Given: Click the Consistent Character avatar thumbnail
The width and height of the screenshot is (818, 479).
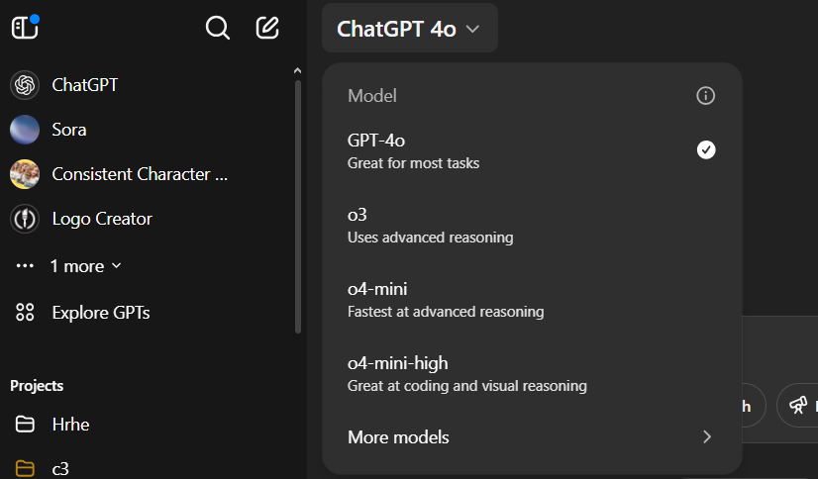Looking at the screenshot, I should (x=25, y=174).
